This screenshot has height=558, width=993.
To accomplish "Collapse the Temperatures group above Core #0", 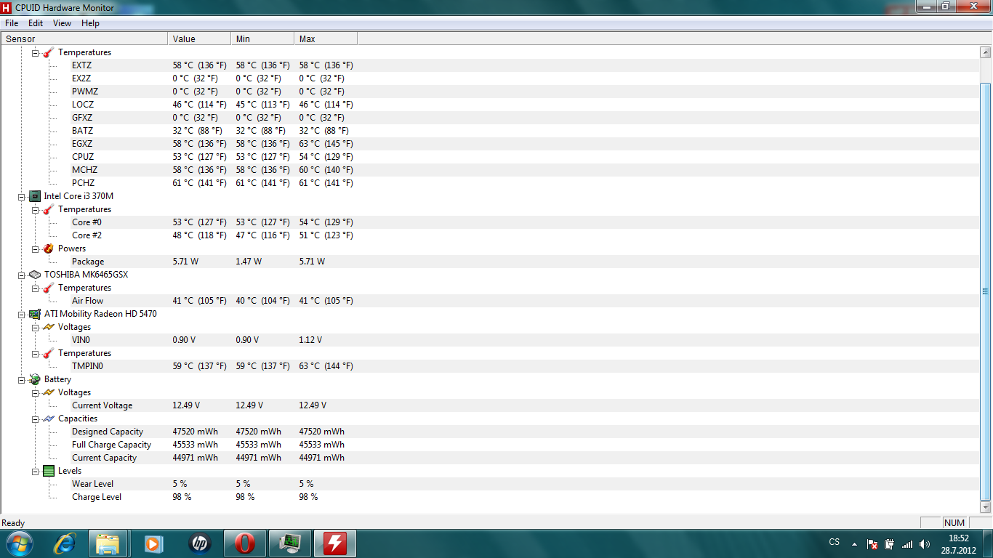I will point(35,209).
